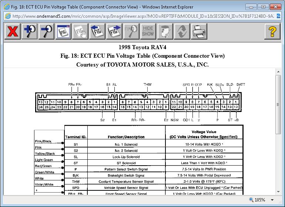The width and height of the screenshot is (285, 207).
Task: Click the 'S2' connector pin label below connector
Action: 102,120
